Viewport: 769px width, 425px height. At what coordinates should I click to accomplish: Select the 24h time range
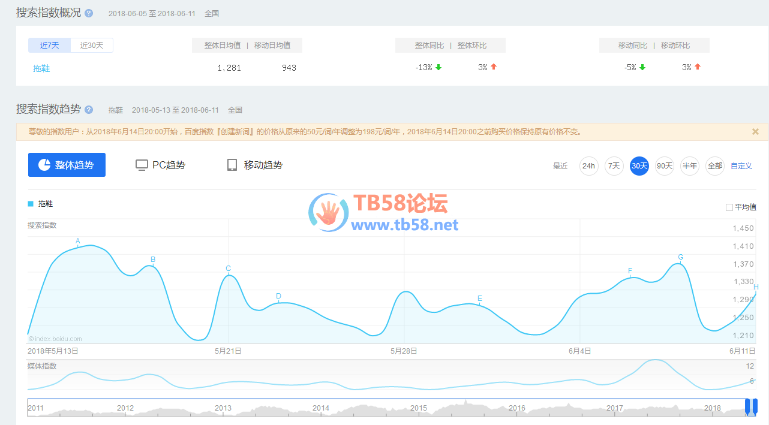(x=589, y=166)
